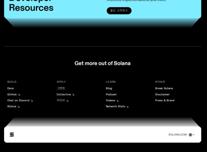Open the GitHub link
This screenshot has width=207, height=152.
pos(14,95)
